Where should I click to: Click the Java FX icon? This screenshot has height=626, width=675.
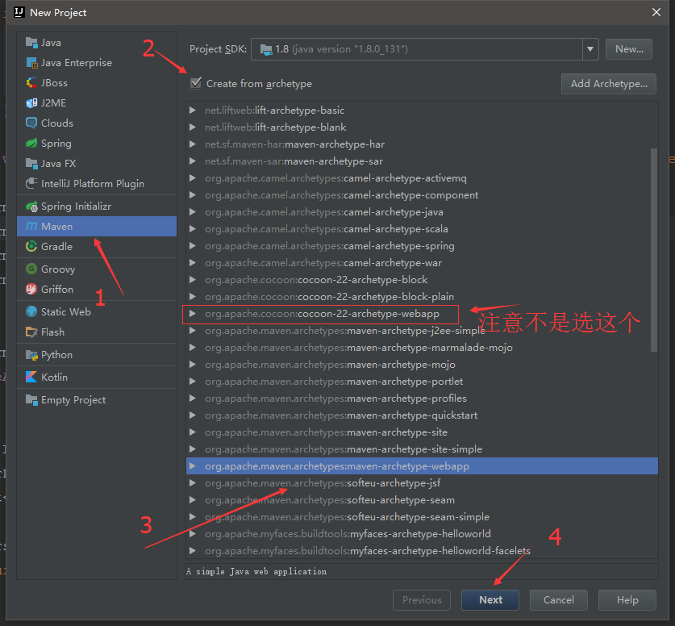pyautogui.click(x=31, y=164)
